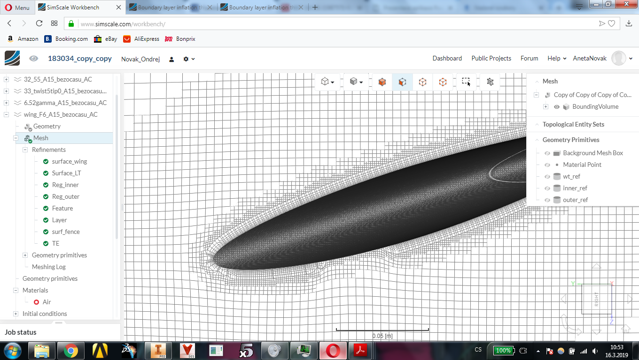Expand the 32_55_A15_bezocasu_AC simulation

7,79
